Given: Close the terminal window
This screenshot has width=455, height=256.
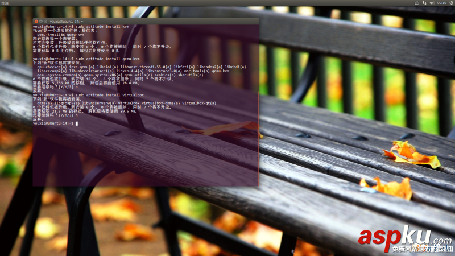Looking at the screenshot, I should [36, 22].
